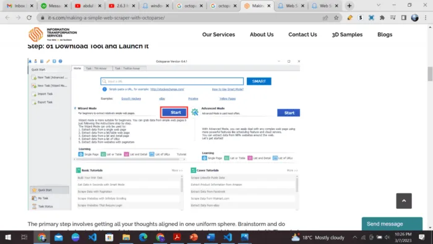433x244 pixels.
Task: Open the browser extensions puzzle icon
Action: [x=382, y=18]
